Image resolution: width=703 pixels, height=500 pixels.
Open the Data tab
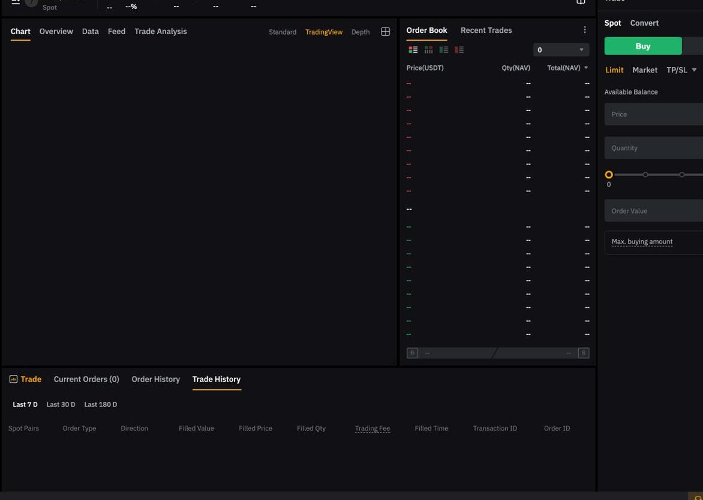(90, 31)
